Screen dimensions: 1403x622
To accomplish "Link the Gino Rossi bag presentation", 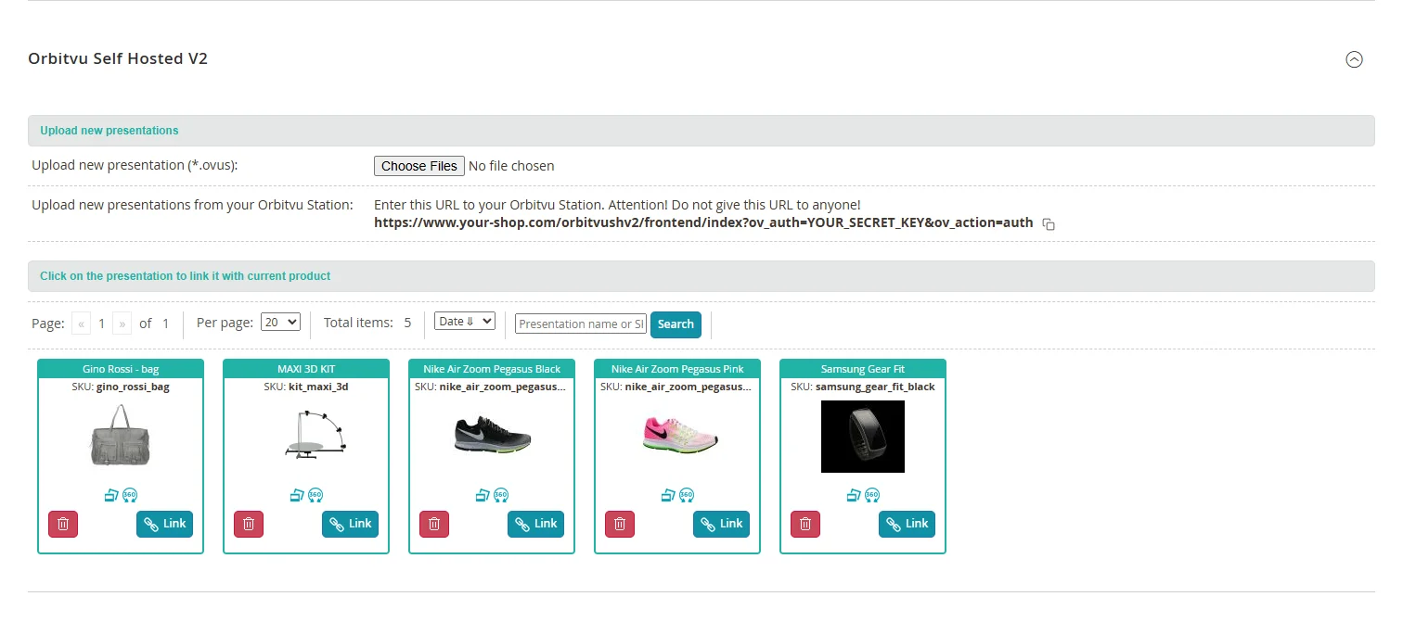I will click(164, 524).
